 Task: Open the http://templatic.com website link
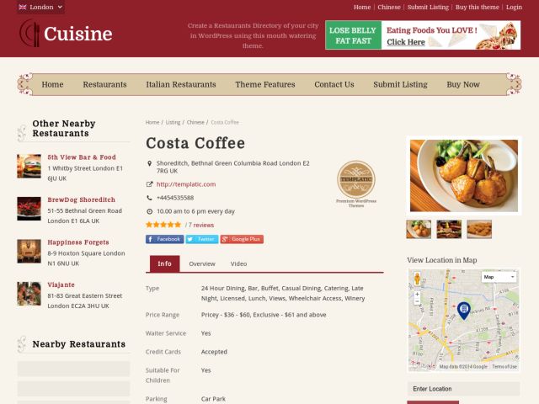coord(186,184)
